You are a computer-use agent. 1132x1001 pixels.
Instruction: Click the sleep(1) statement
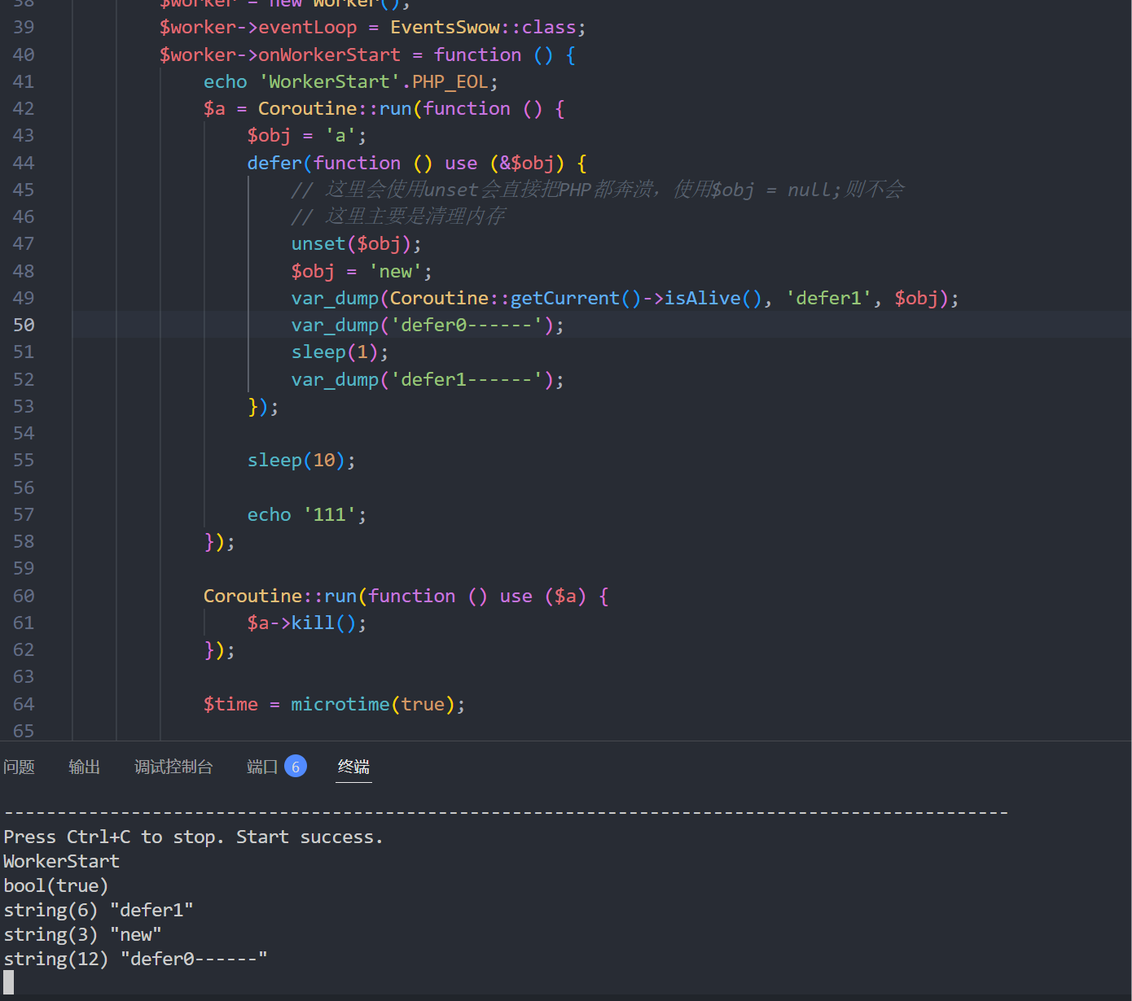coord(340,352)
